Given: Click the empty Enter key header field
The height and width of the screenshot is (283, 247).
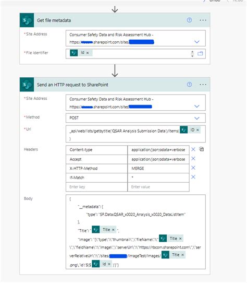Looking at the screenshot, I should pyautogui.click(x=96, y=187).
